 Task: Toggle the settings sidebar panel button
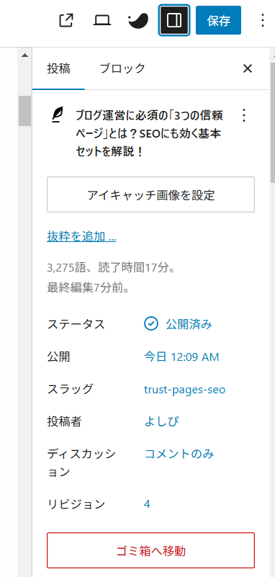174,20
